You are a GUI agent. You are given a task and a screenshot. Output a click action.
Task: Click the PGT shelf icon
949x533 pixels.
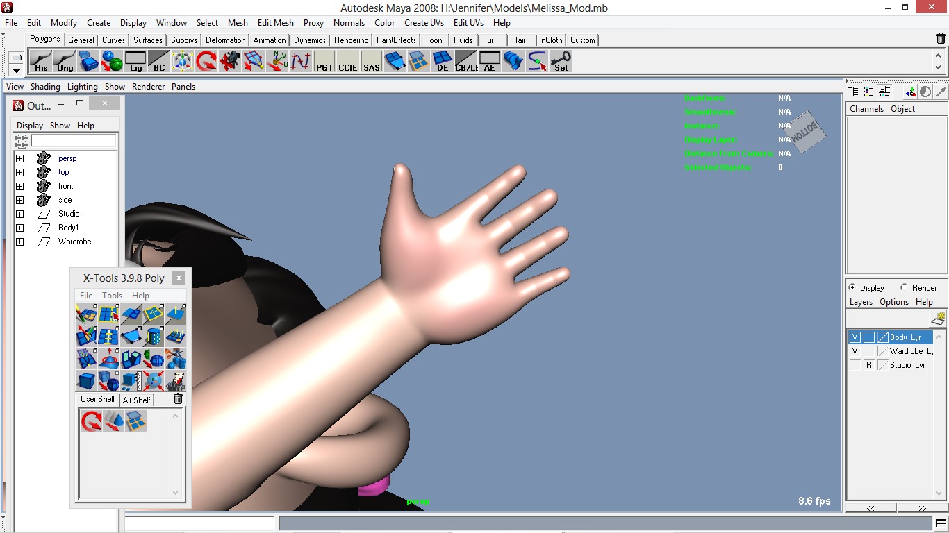click(x=324, y=62)
